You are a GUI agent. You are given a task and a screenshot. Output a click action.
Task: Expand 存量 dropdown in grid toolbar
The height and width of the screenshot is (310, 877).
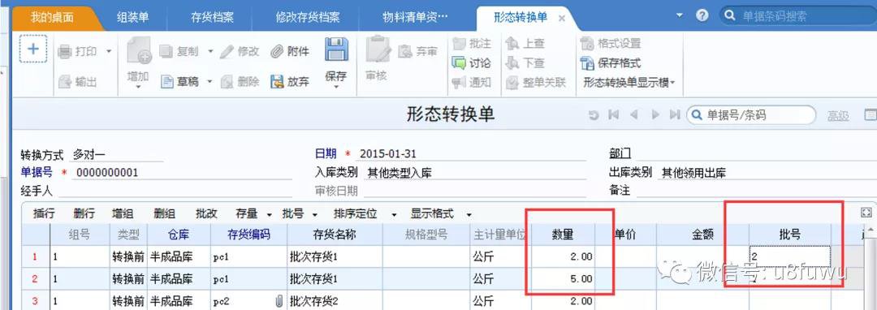coord(269,214)
